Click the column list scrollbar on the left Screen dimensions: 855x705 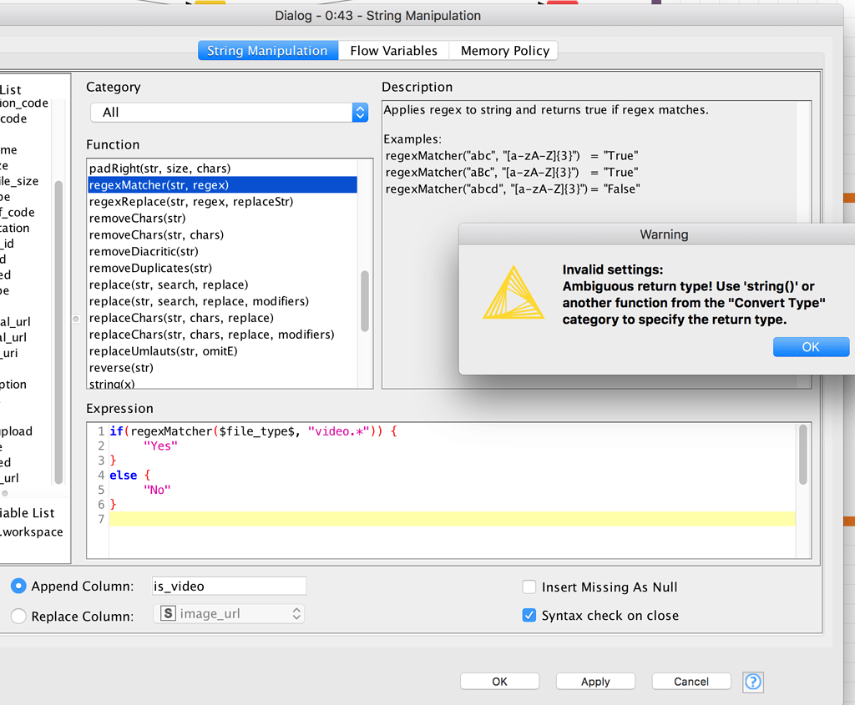[x=58, y=332]
